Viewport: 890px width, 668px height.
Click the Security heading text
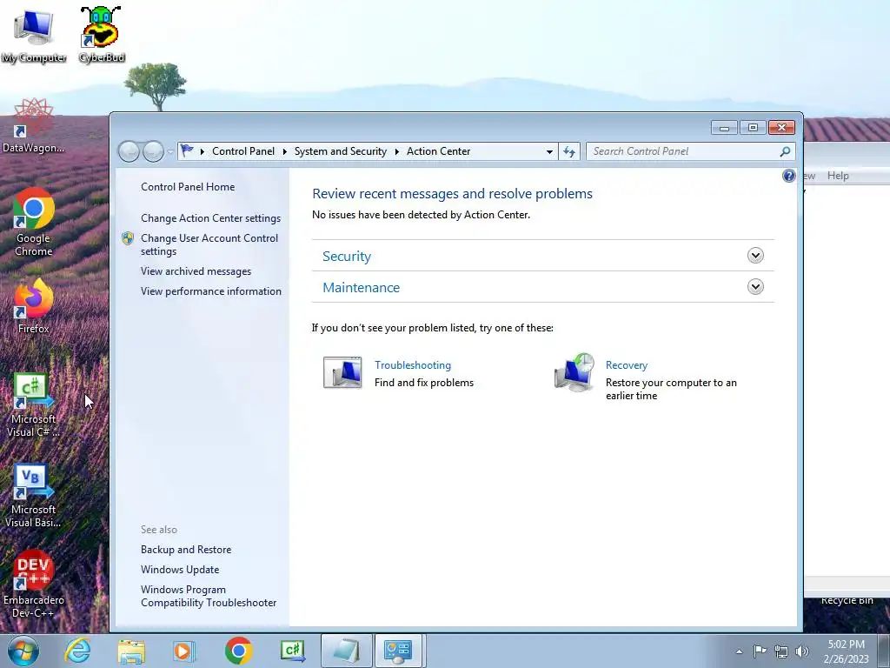click(346, 257)
